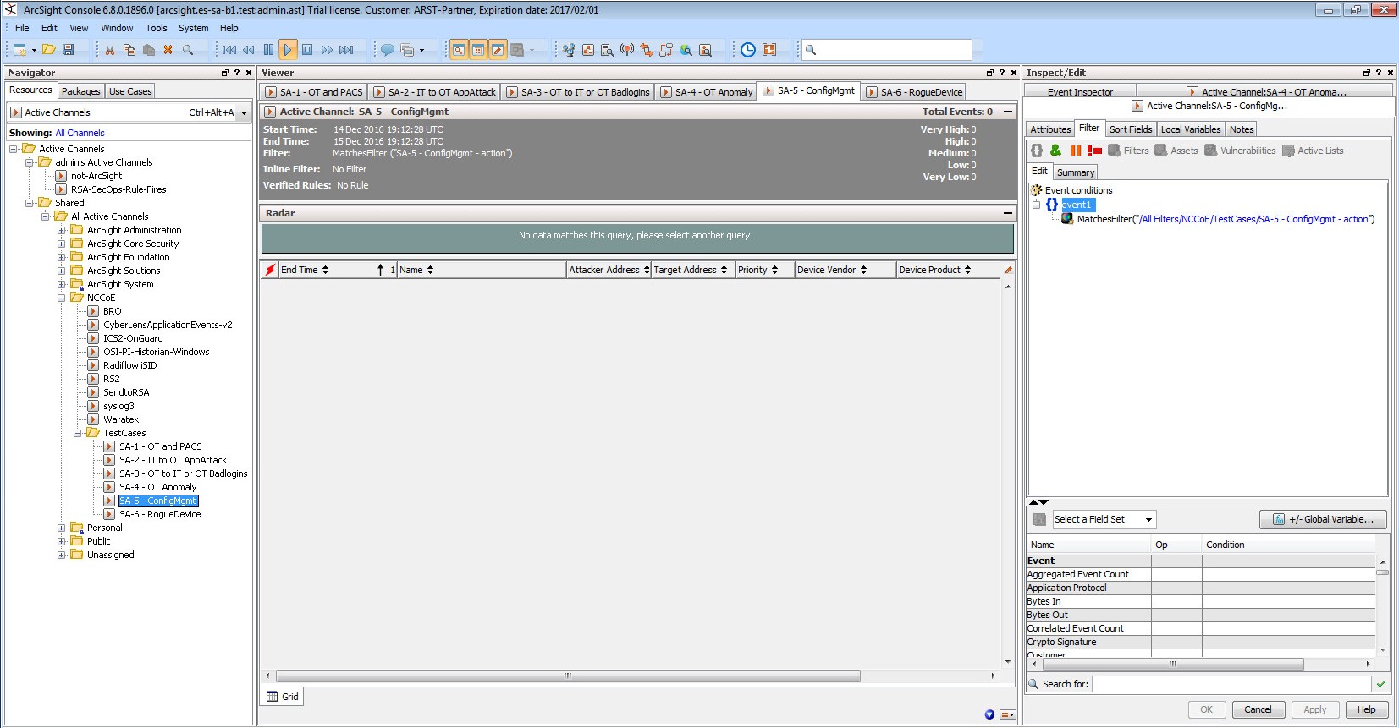Switch to the Packages tab
The image size is (1399, 728).
tap(81, 91)
